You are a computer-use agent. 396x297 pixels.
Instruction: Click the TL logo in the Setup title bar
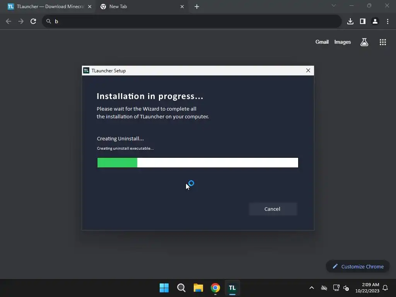tap(86, 70)
